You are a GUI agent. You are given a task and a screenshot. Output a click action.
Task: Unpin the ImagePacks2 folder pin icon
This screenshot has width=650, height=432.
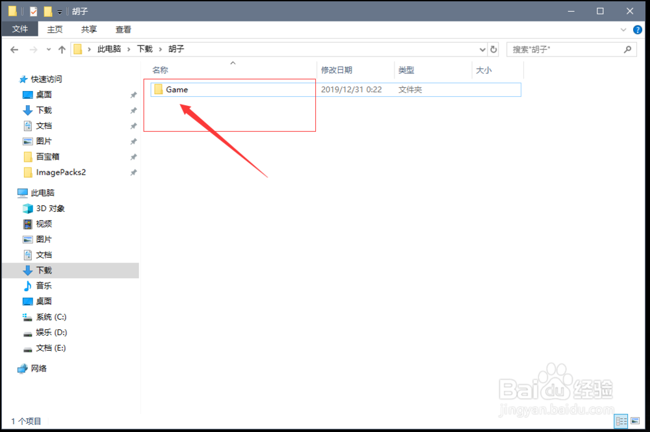tap(133, 172)
